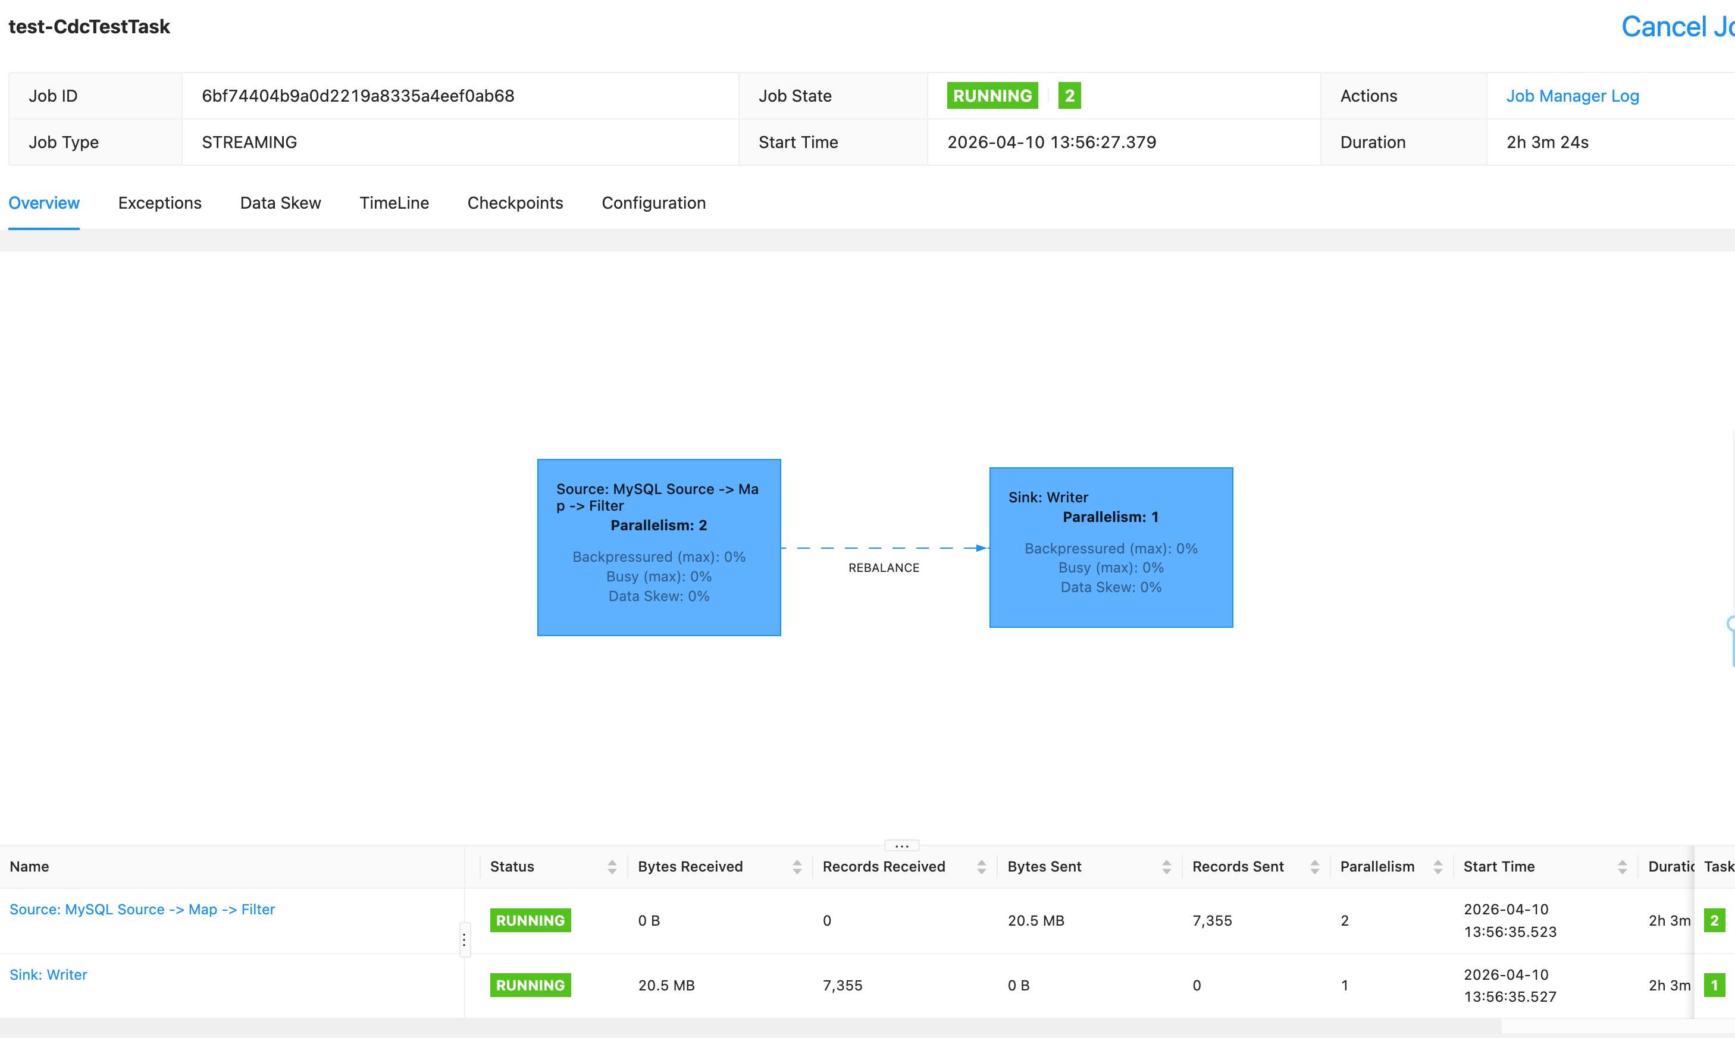Sort table by Status column
Image resolution: width=1735 pixels, height=1038 pixels.
click(x=612, y=867)
